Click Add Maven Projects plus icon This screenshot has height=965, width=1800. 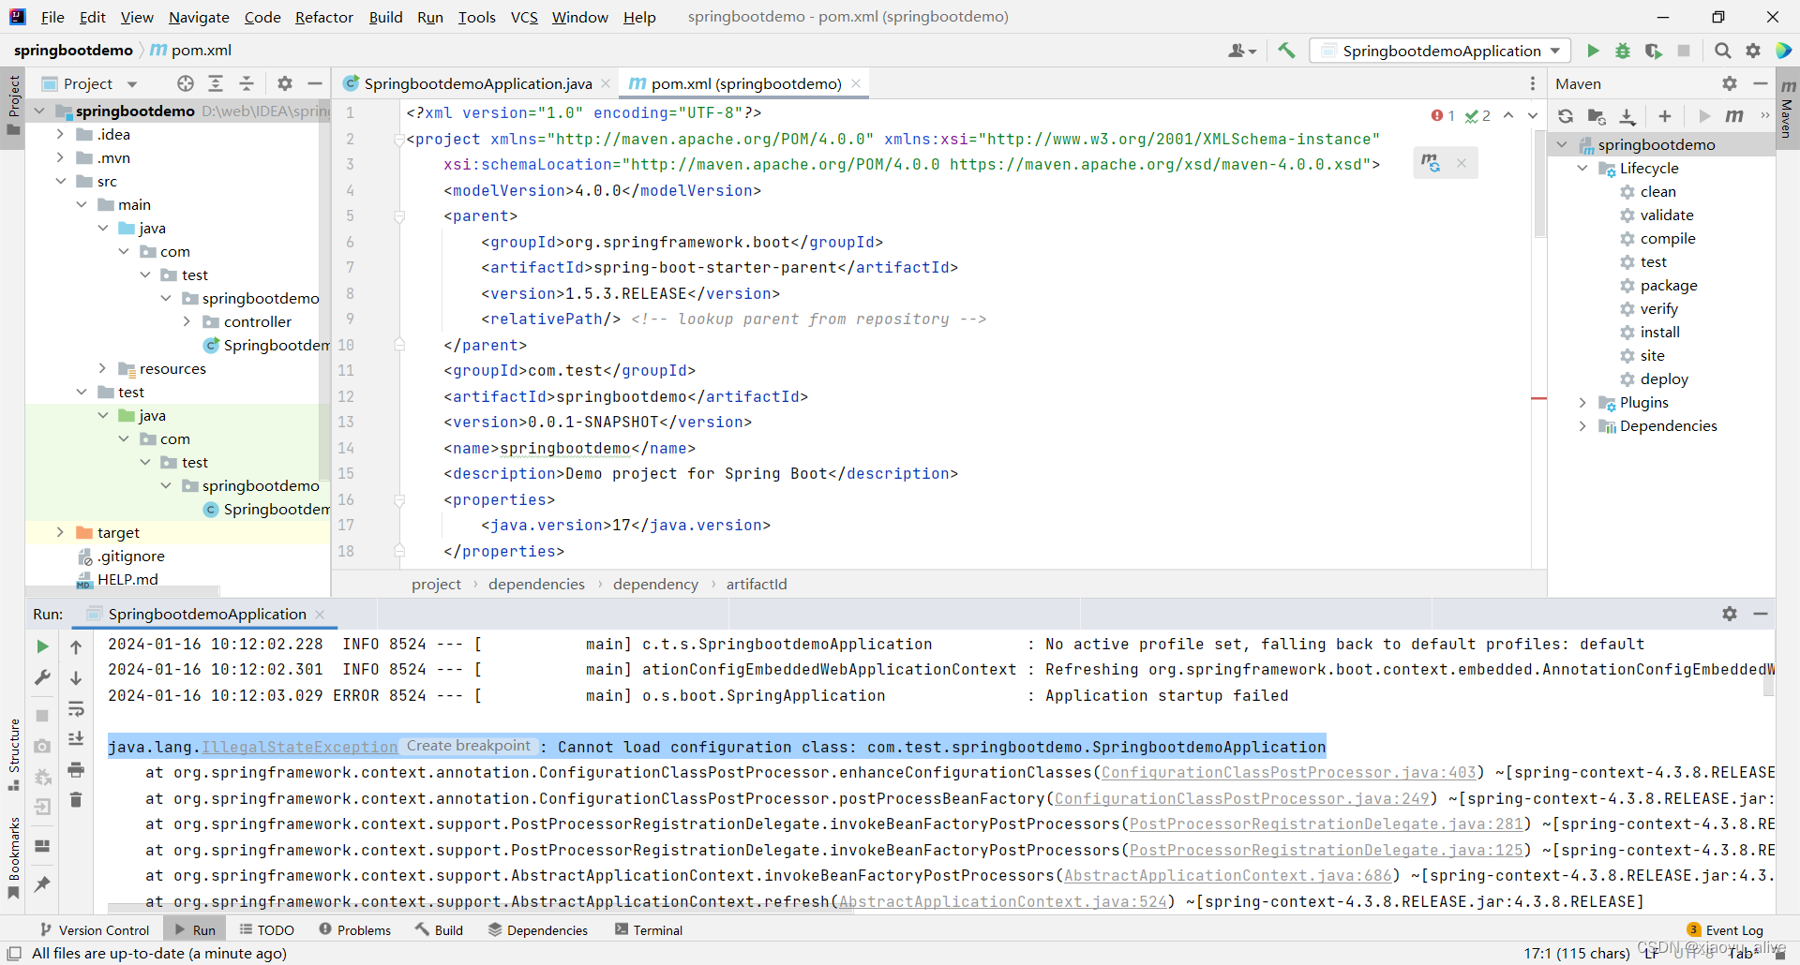click(x=1665, y=116)
